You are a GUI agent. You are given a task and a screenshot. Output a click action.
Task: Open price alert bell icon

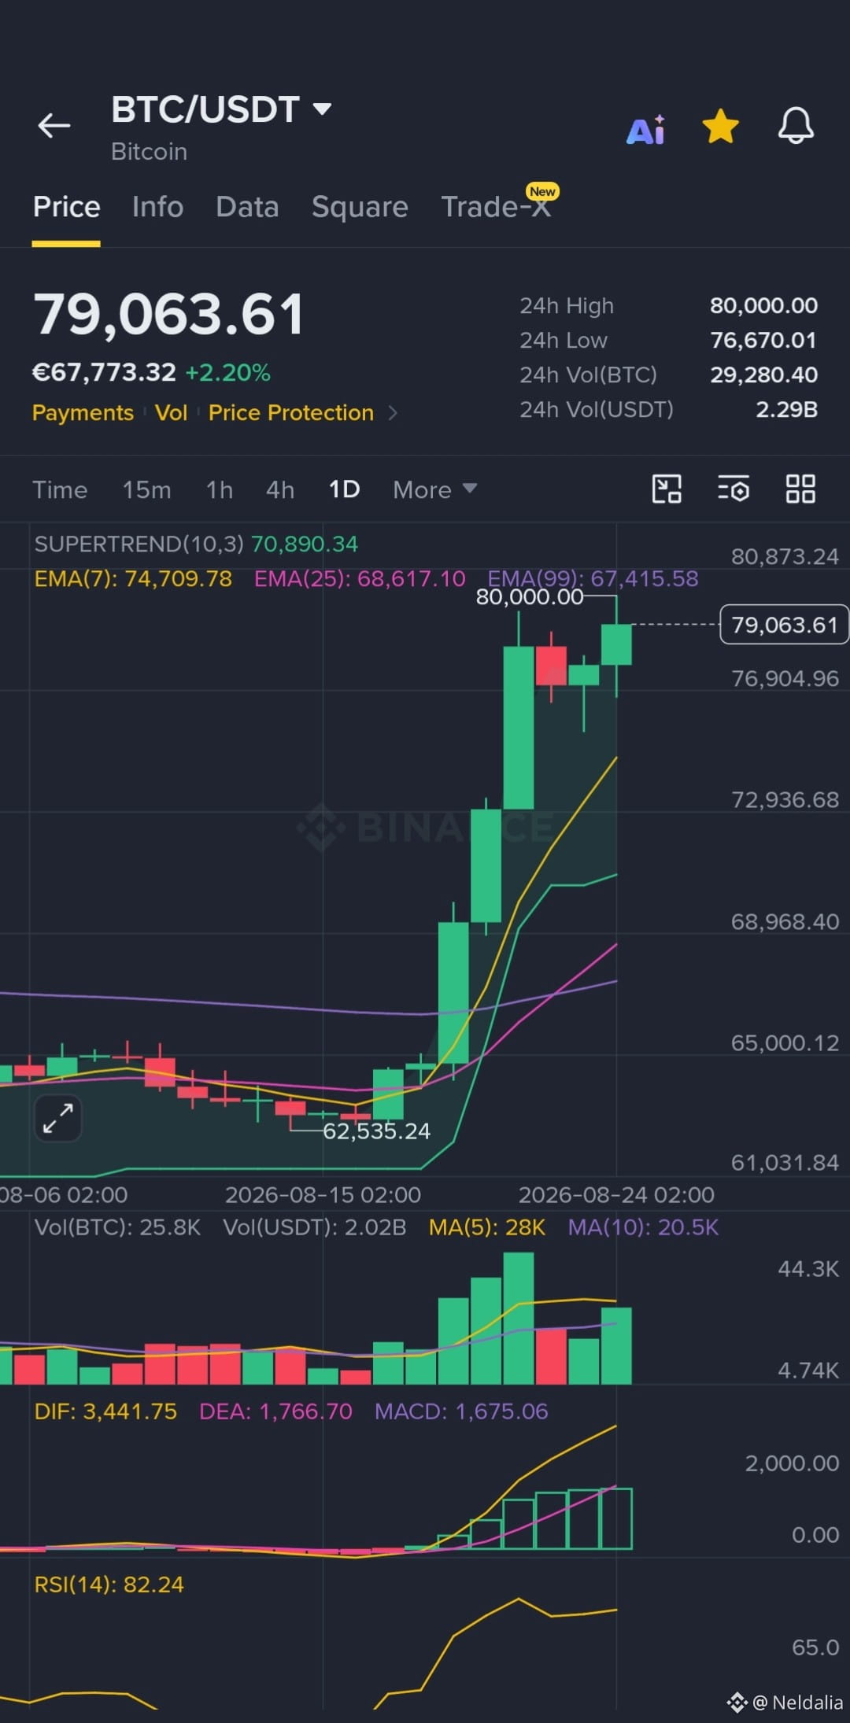pos(796,126)
